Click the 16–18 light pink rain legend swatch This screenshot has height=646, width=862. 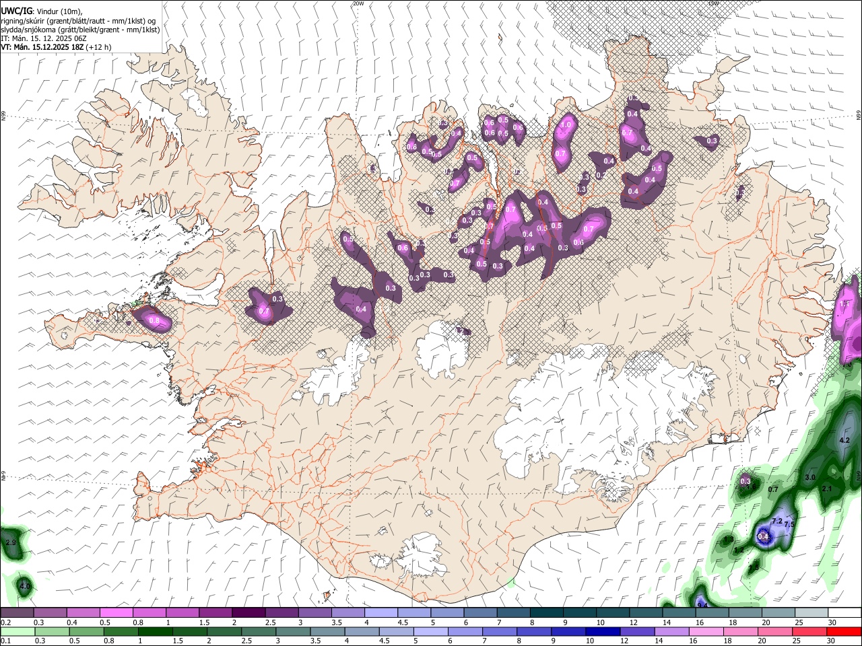706,631
